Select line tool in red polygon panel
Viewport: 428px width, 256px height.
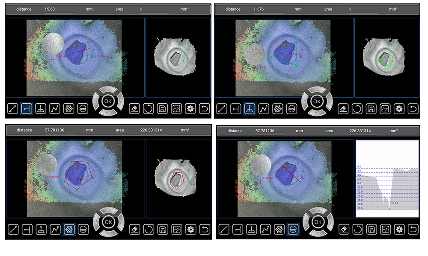[13, 230]
